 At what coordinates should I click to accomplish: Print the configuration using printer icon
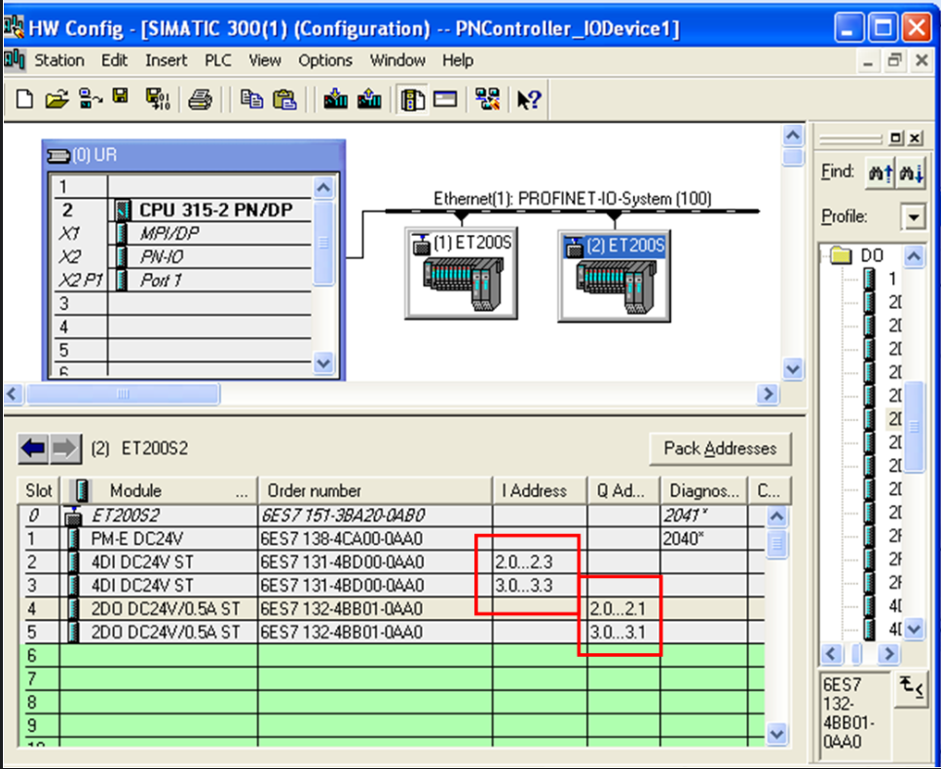tap(200, 99)
